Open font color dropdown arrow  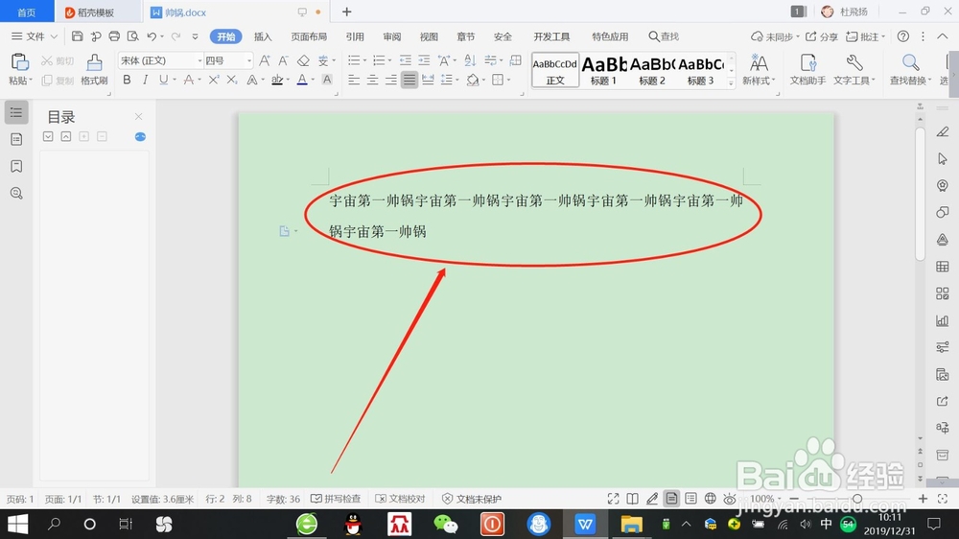tap(313, 81)
